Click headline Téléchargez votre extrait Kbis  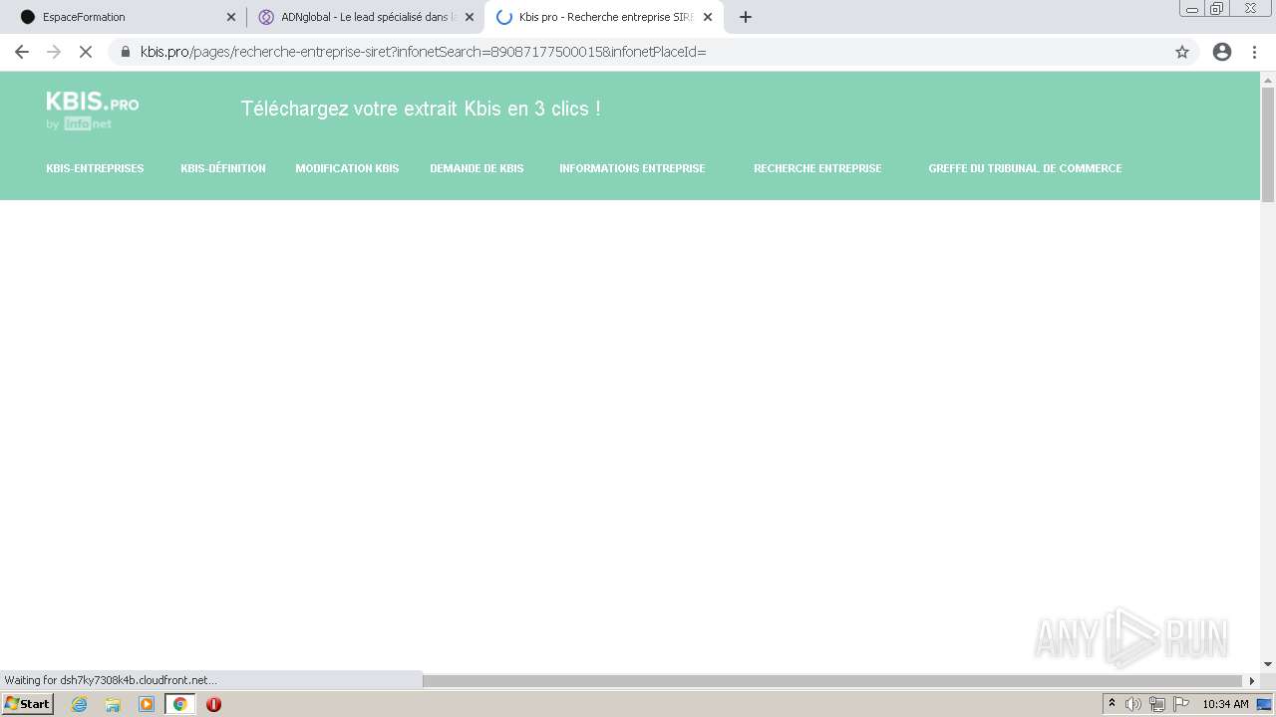tap(421, 109)
